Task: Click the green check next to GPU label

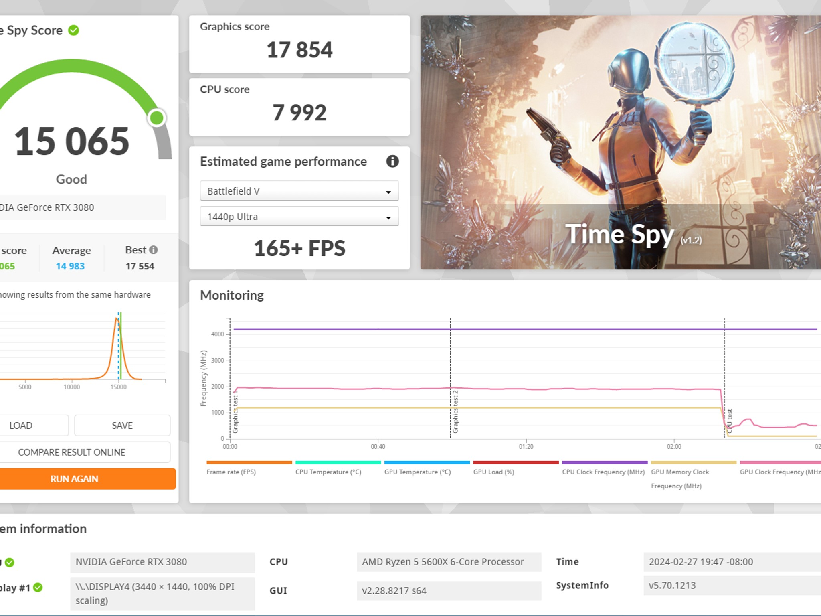Action: pos(10,562)
